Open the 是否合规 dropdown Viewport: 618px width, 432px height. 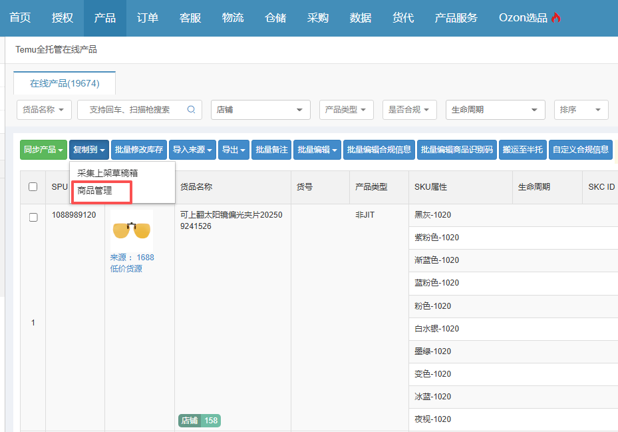click(408, 110)
